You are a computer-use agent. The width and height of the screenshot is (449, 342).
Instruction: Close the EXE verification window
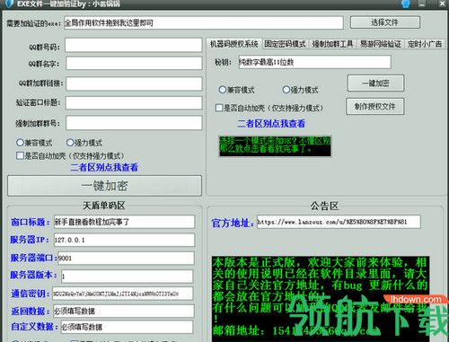coord(442,4)
